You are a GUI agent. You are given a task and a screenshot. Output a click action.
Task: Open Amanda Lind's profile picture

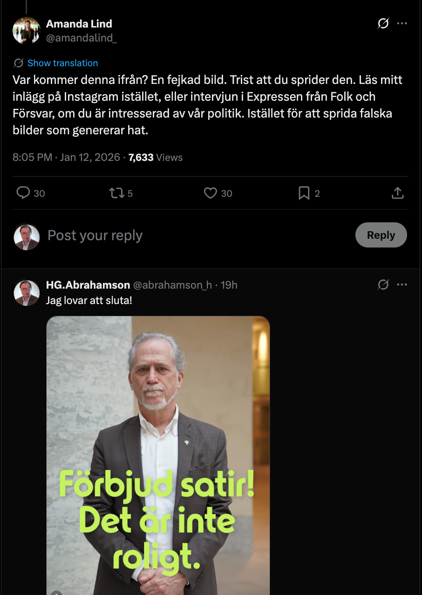pyautogui.click(x=26, y=30)
